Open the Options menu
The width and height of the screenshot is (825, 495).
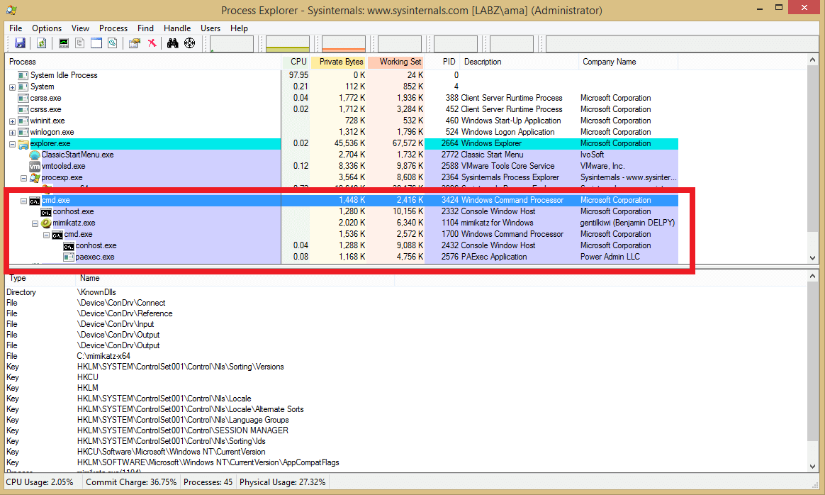(47, 28)
